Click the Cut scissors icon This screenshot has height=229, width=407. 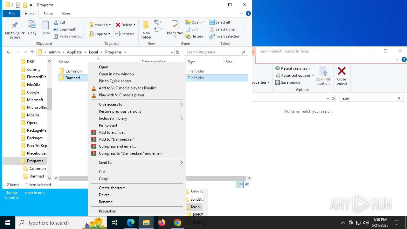(x=56, y=22)
